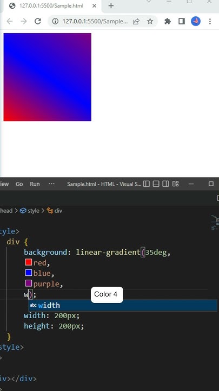Open the View menu in VS Code

click(4, 184)
